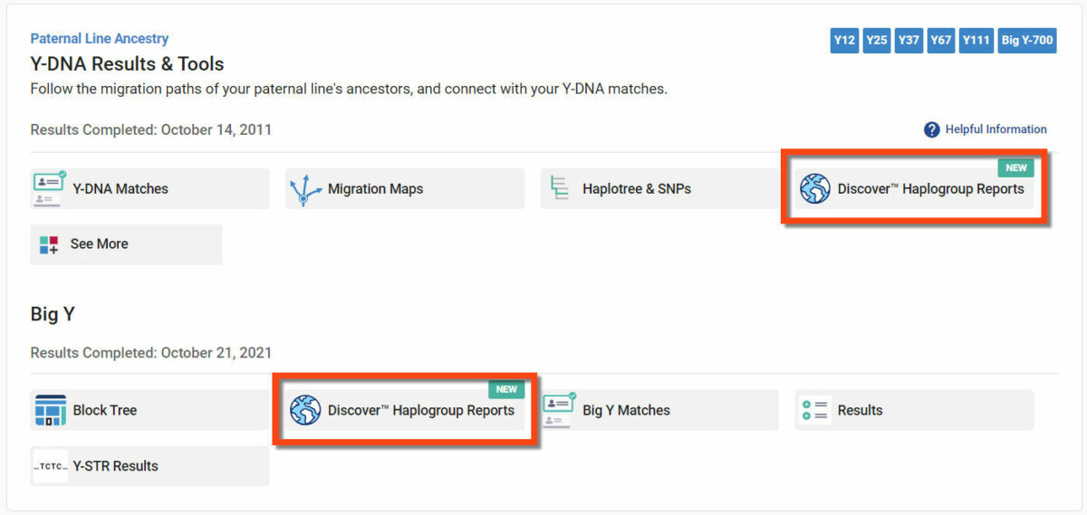Open the Big Y Results page
1087x515 pixels.
coord(914,410)
